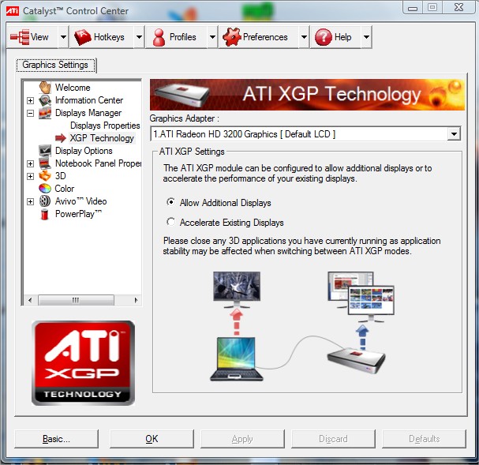Screen dimensions: 479x465
Task: Click the Display Options monitor icon
Action: pyautogui.click(x=45, y=151)
